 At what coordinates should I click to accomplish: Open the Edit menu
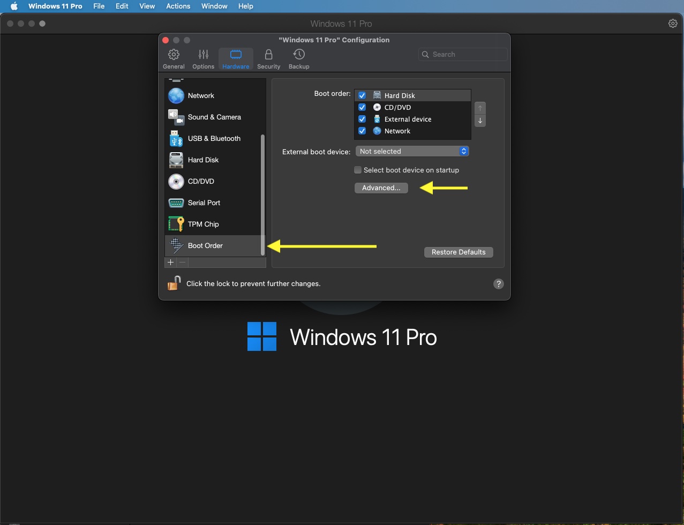122,6
